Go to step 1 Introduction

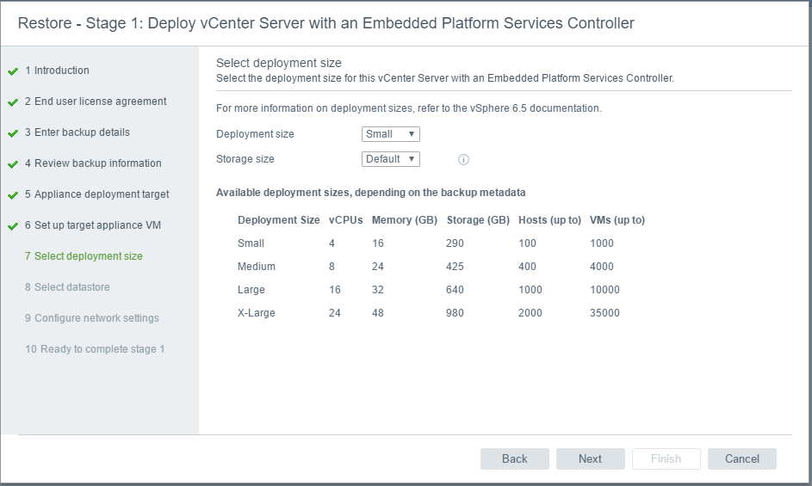57,71
